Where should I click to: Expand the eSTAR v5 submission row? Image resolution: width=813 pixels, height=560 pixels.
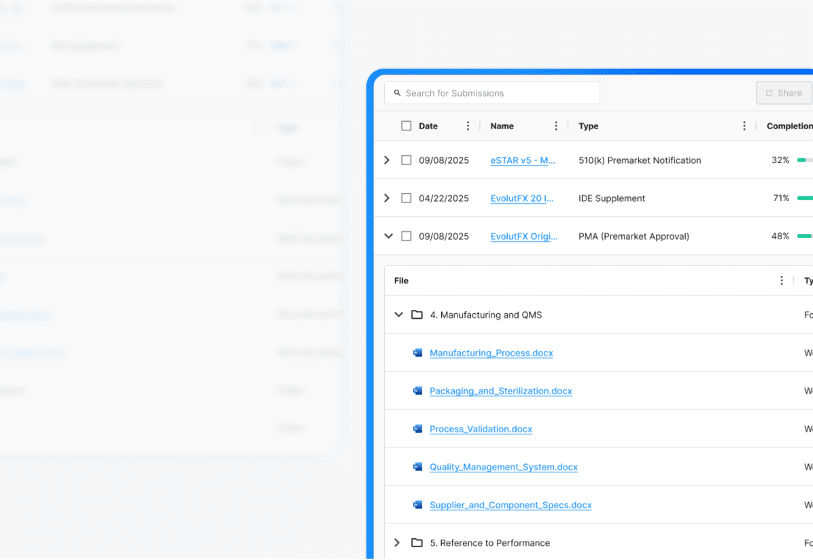[387, 160]
